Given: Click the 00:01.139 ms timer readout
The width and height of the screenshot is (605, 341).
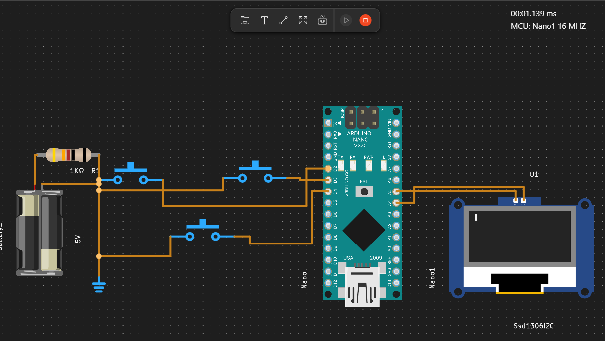Looking at the screenshot, I should [533, 14].
